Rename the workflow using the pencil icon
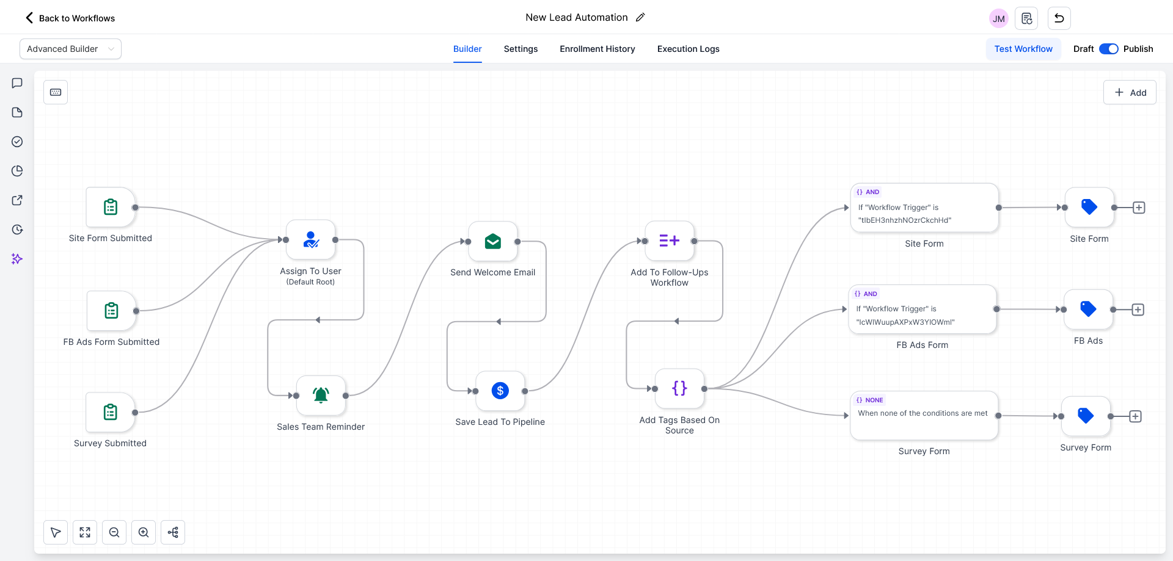The image size is (1173, 561). (640, 17)
